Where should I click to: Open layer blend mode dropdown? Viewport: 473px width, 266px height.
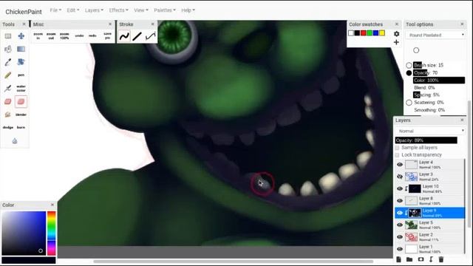430,132
